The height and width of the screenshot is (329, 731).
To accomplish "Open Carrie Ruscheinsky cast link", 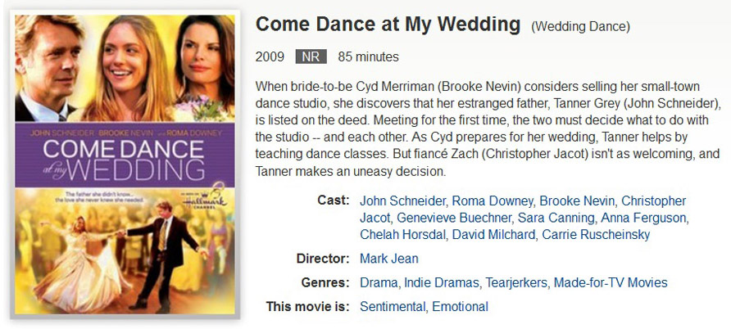I will point(596,235).
